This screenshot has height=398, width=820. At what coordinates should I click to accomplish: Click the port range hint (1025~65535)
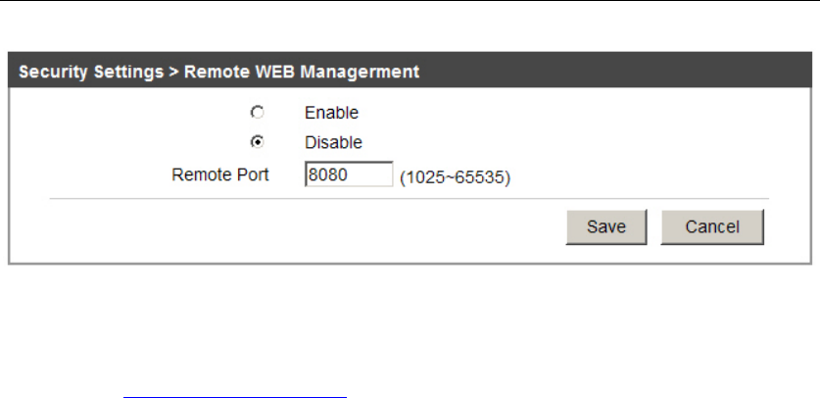[x=455, y=179]
